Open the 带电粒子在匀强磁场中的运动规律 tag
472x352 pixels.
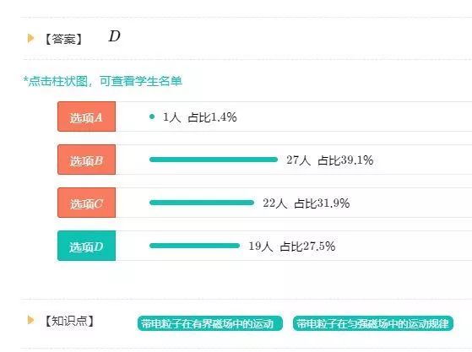click(x=373, y=323)
